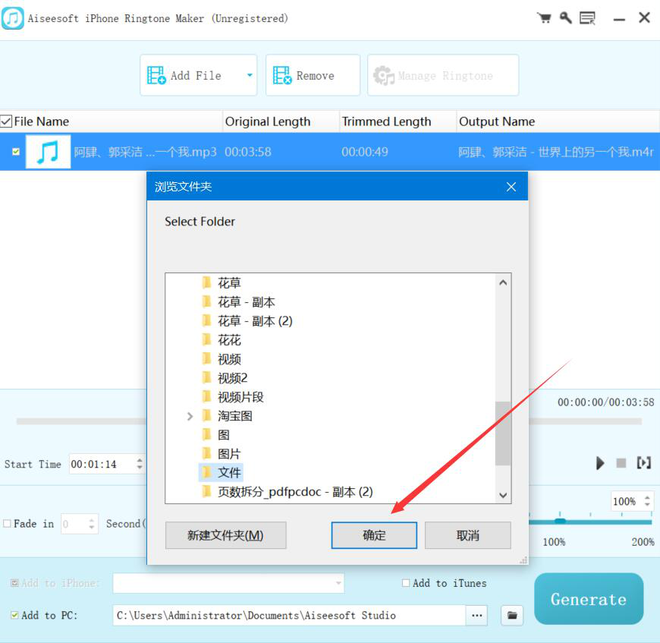Click the trimmed length 00:00:49 cell
Image resolution: width=660 pixels, height=643 pixels.
click(364, 152)
